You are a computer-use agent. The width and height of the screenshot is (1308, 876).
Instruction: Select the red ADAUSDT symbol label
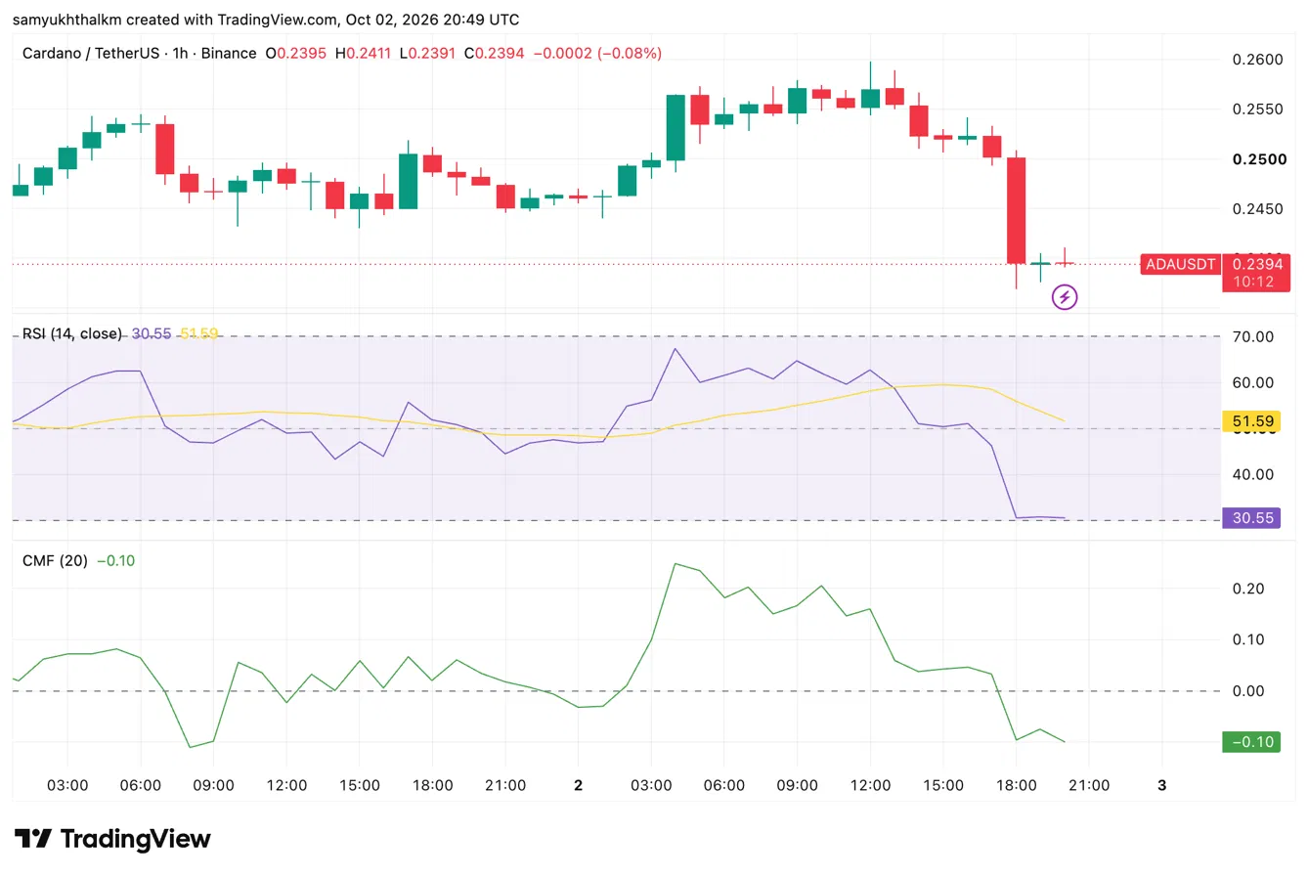click(x=1181, y=264)
